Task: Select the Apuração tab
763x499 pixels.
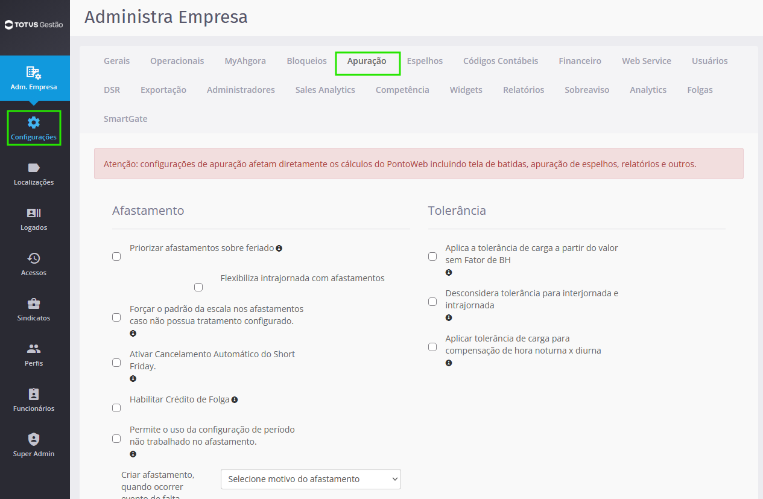Action: 367,61
